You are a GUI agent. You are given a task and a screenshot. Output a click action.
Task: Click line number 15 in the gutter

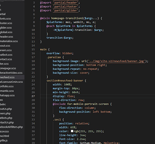coord(33,49)
